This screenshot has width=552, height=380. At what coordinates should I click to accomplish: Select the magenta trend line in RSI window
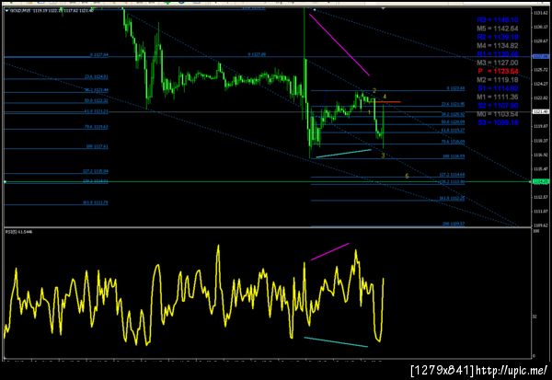pos(330,251)
